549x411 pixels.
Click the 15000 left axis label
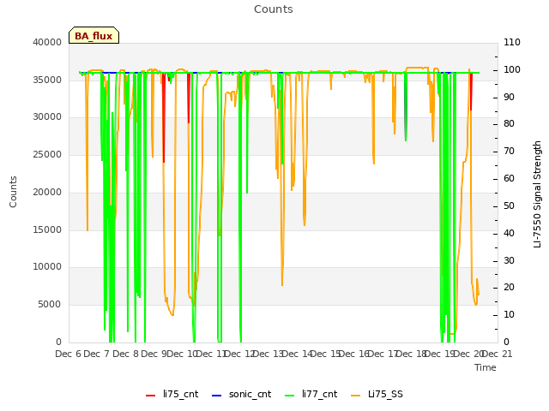[x=47, y=230]
